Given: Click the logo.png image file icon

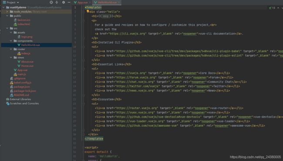Looking at the screenshot, I should (x=19, y=37).
